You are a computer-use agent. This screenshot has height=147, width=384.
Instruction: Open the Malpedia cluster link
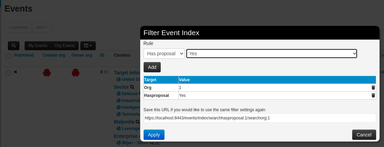point(124,122)
